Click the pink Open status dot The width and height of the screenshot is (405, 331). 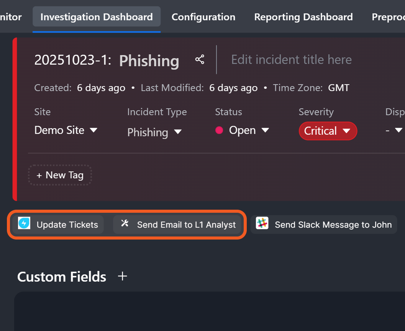click(219, 130)
